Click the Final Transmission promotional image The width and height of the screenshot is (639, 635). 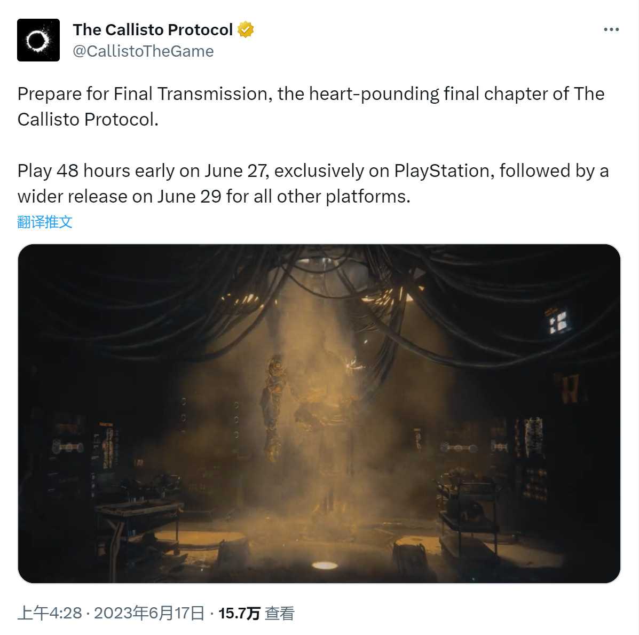click(319, 414)
